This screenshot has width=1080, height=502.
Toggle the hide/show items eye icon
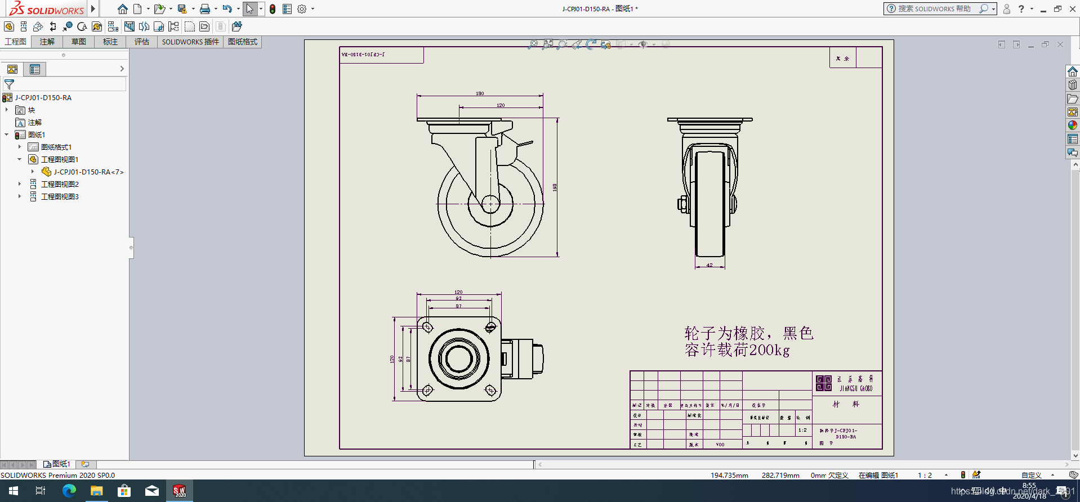click(x=642, y=44)
